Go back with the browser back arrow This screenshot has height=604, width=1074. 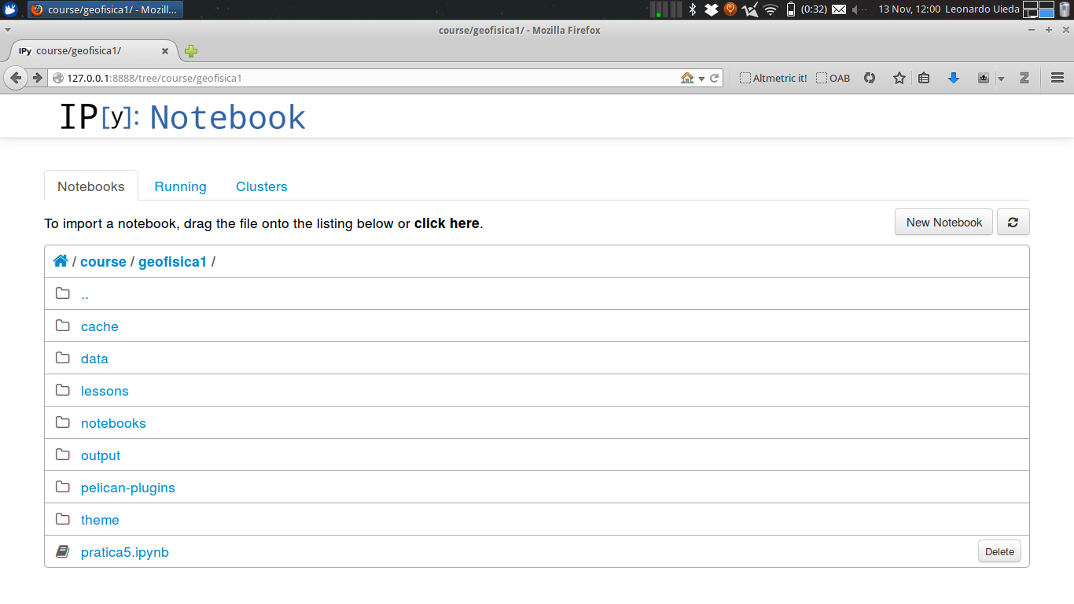(16, 78)
